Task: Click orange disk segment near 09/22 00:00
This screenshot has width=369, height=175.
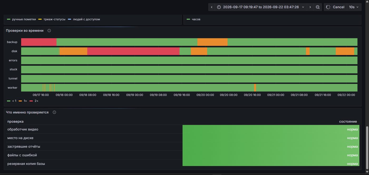Action: click(345, 51)
